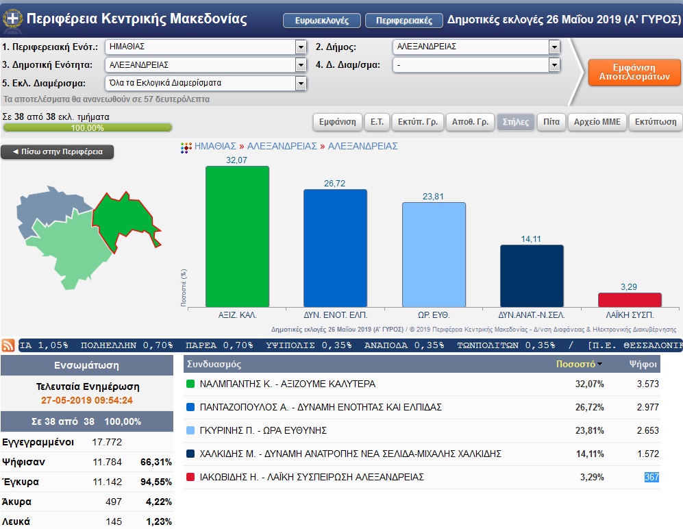Click the Άκυρα 497 row
Screen dimensions: 683x529
coord(87,502)
